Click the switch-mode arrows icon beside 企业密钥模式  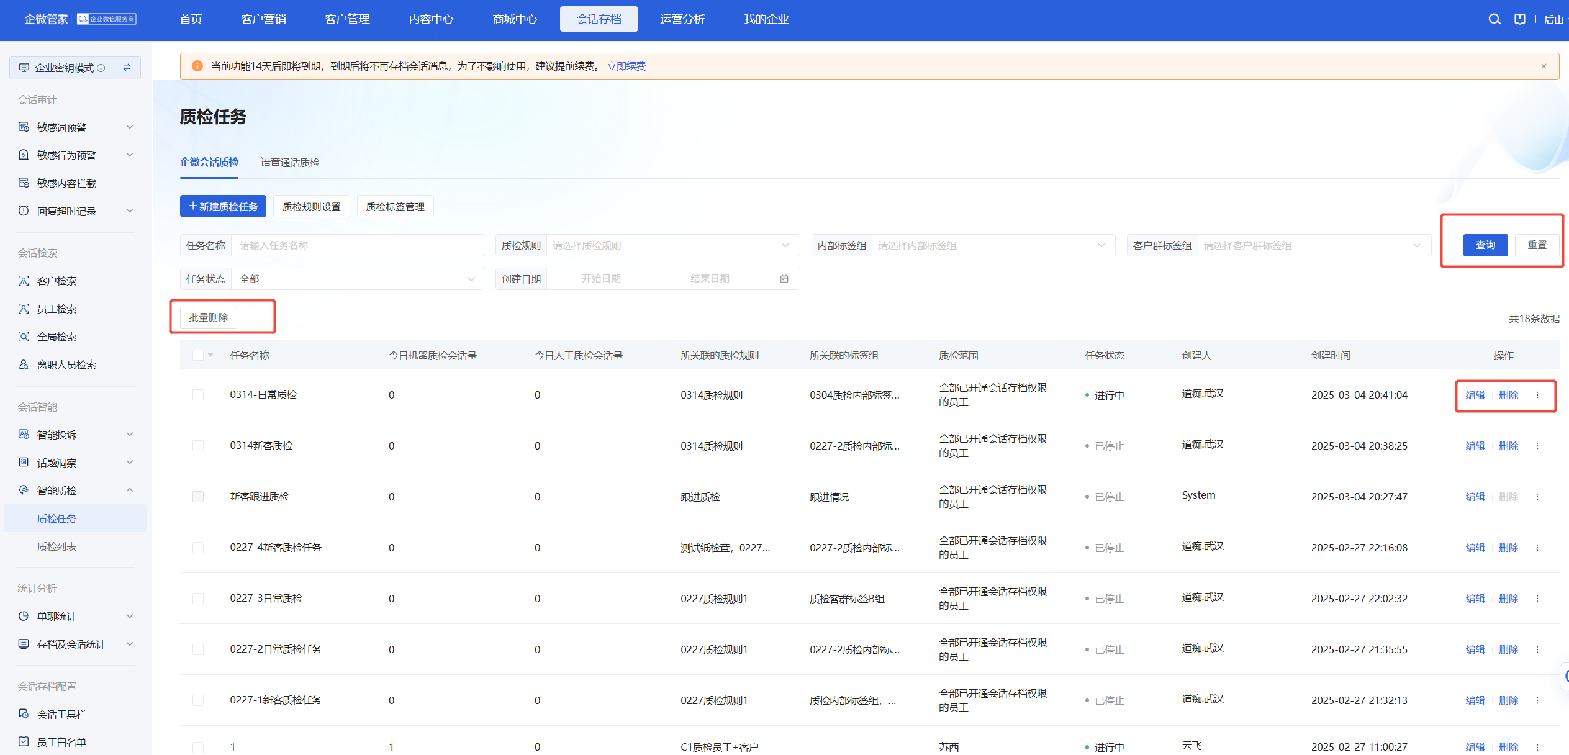127,68
